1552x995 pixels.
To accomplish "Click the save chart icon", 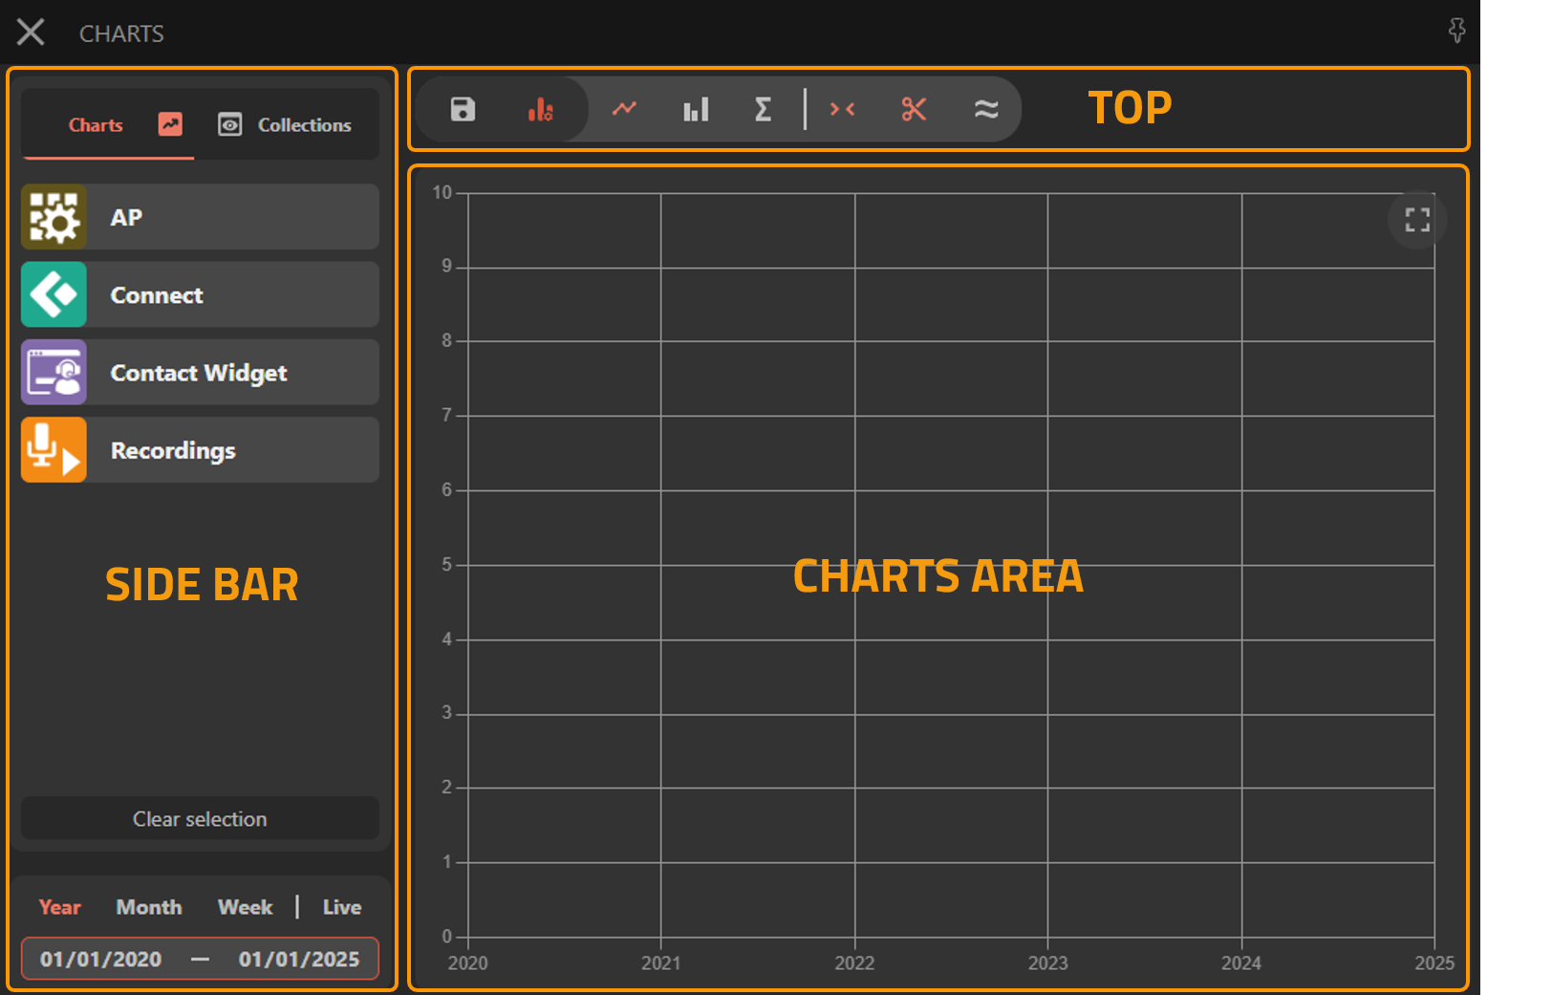I will coord(463,109).
